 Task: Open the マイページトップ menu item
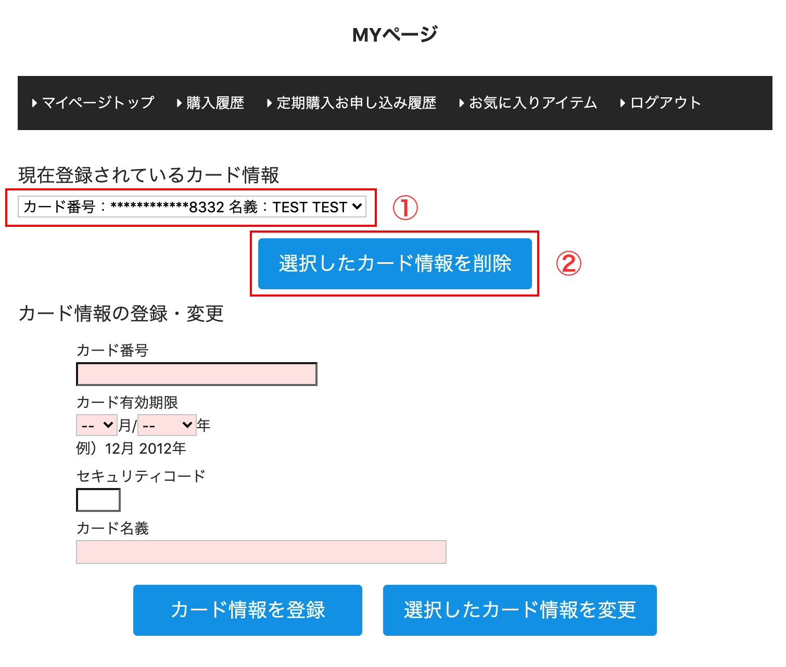(97, 103)
